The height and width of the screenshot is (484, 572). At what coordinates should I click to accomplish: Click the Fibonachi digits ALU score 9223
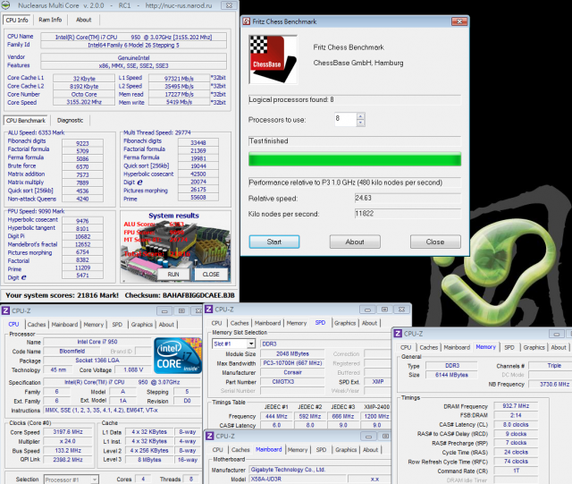click(82, 143)
